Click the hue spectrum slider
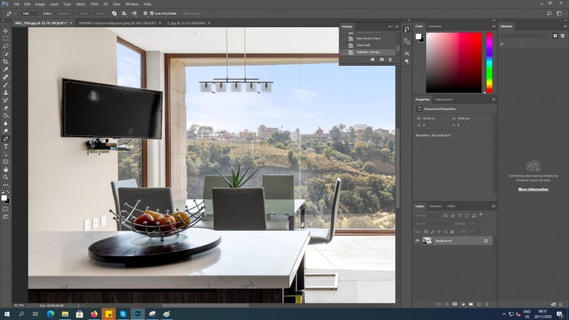The height and width of the screenshot is (320, 569). (489, 63)
